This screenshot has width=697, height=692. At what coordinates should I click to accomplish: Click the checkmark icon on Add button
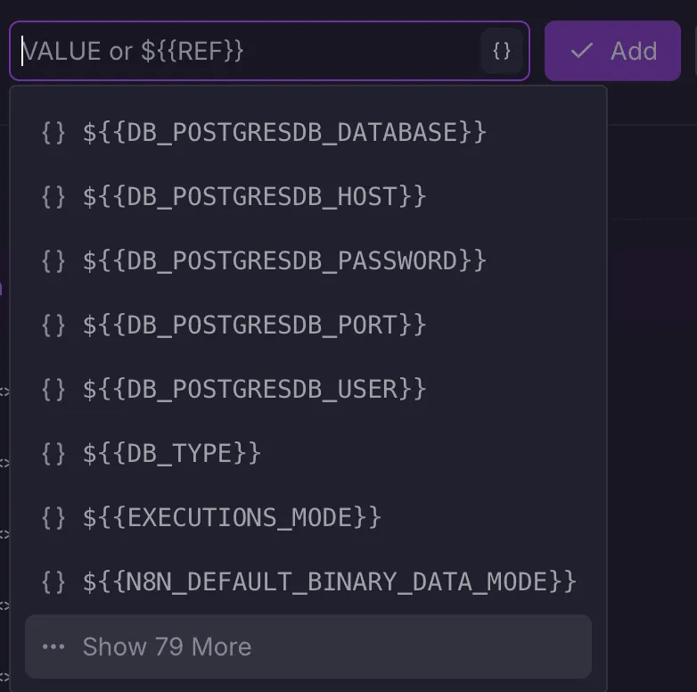coord(582,51)
